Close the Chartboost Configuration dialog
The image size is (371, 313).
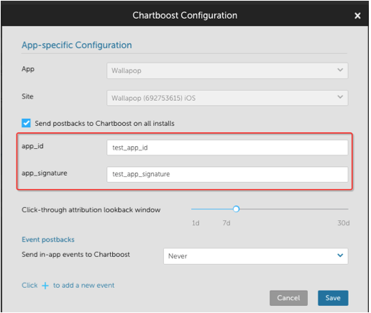click(357, 16)
